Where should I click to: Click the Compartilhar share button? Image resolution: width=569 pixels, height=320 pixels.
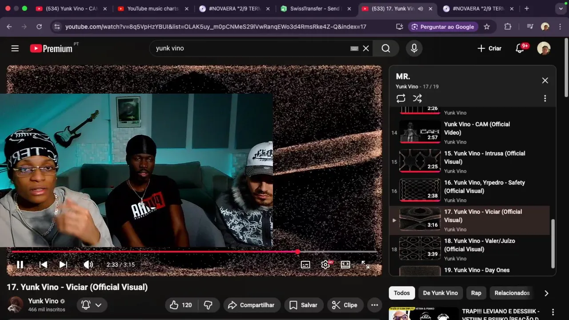click(252, 305)
